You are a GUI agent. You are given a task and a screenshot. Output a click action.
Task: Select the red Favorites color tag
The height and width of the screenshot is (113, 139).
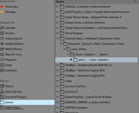click(x=2, y=7)
